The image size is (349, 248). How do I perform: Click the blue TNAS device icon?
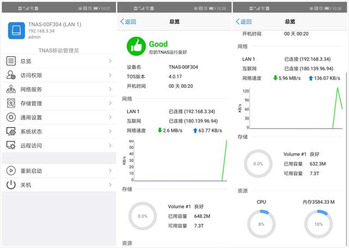pos(16,31)
